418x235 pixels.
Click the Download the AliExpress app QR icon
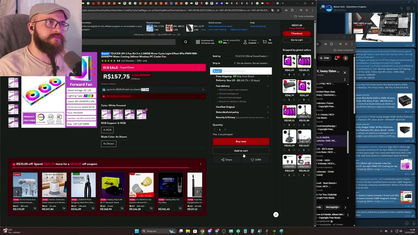click(x=198, y=42)
